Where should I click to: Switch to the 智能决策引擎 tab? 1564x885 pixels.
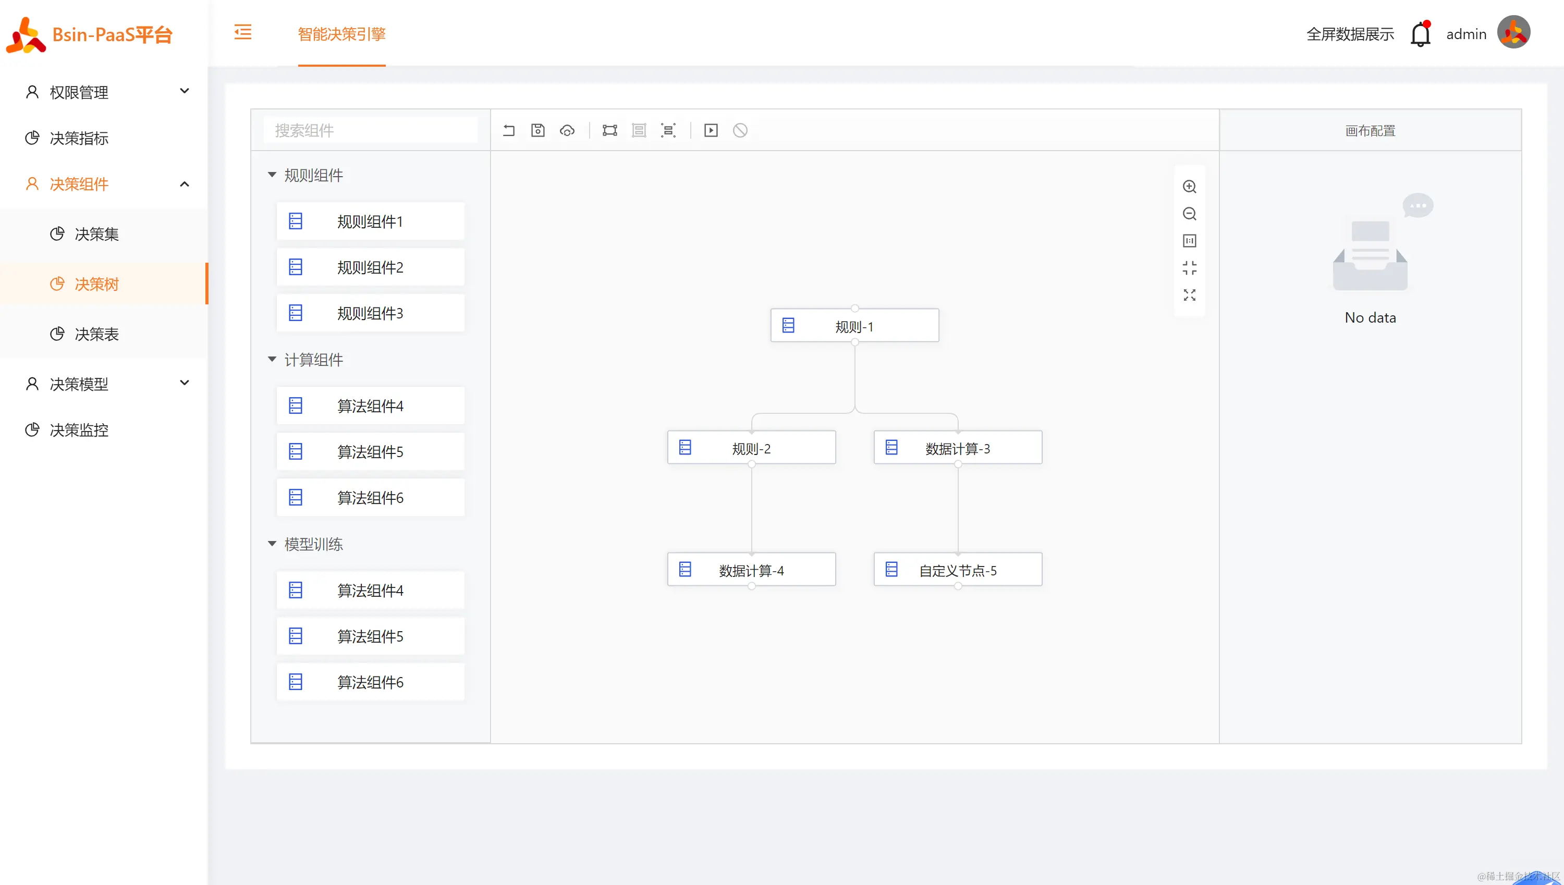tap(341, 34)
